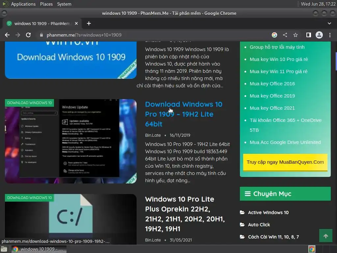The image size is (337, 253).
Task: Click date 31/05/2021 under Oprekin post
Action: (x=181, y=240)
